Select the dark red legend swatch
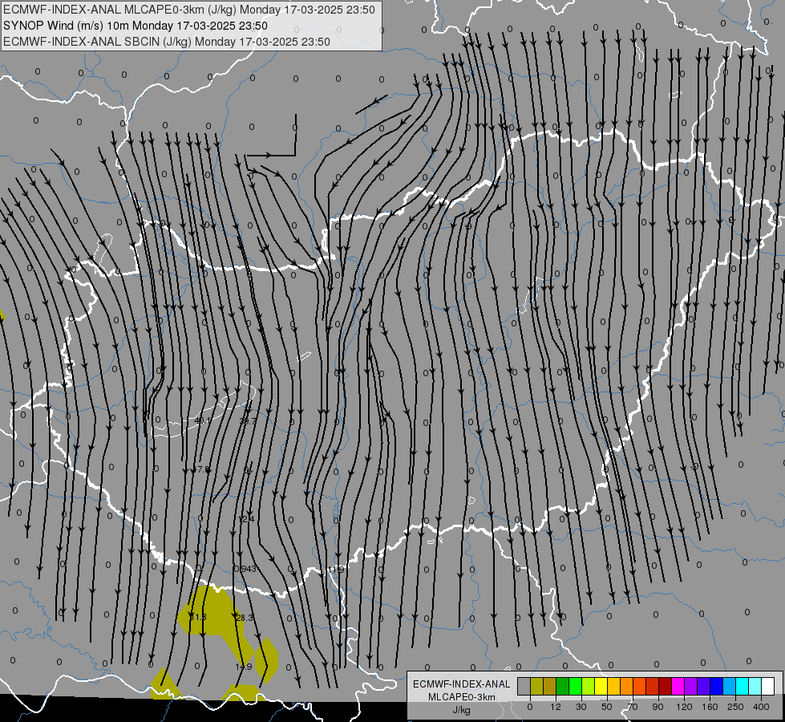The height and width of the screenshot is (722, 785). click(666, 686)
